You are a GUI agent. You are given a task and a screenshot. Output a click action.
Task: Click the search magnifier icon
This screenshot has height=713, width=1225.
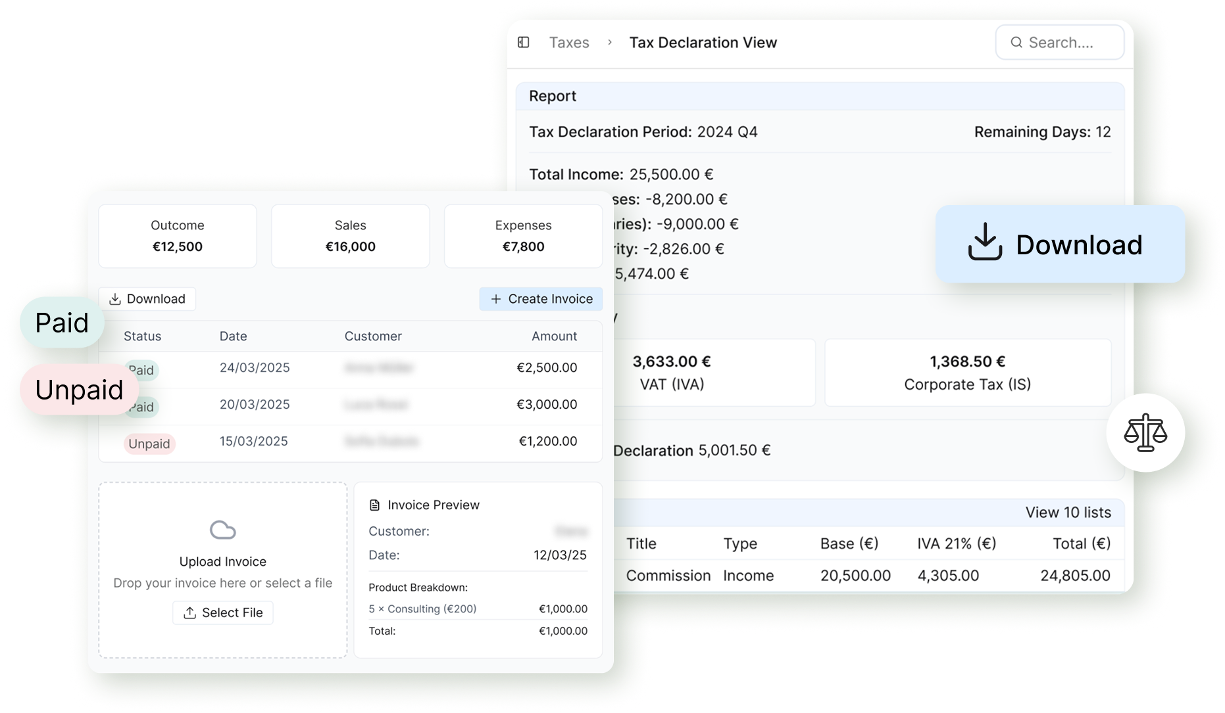pos(1016,43)
